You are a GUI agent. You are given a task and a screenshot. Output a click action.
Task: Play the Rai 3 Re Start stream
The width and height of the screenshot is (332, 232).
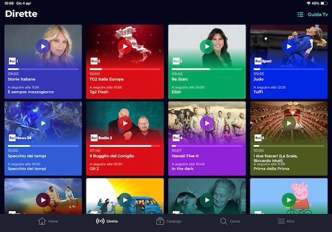[x=207, y=46]
